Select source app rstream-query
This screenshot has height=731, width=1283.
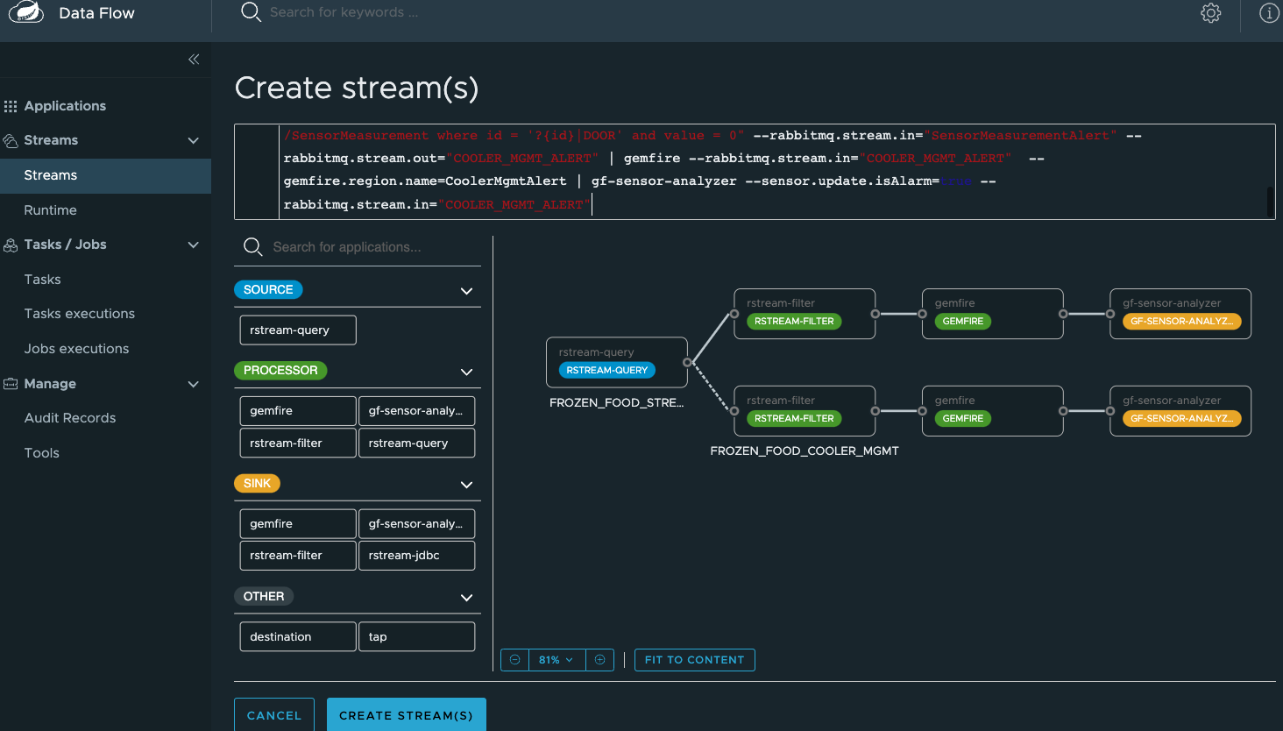[x=298, y=330]
